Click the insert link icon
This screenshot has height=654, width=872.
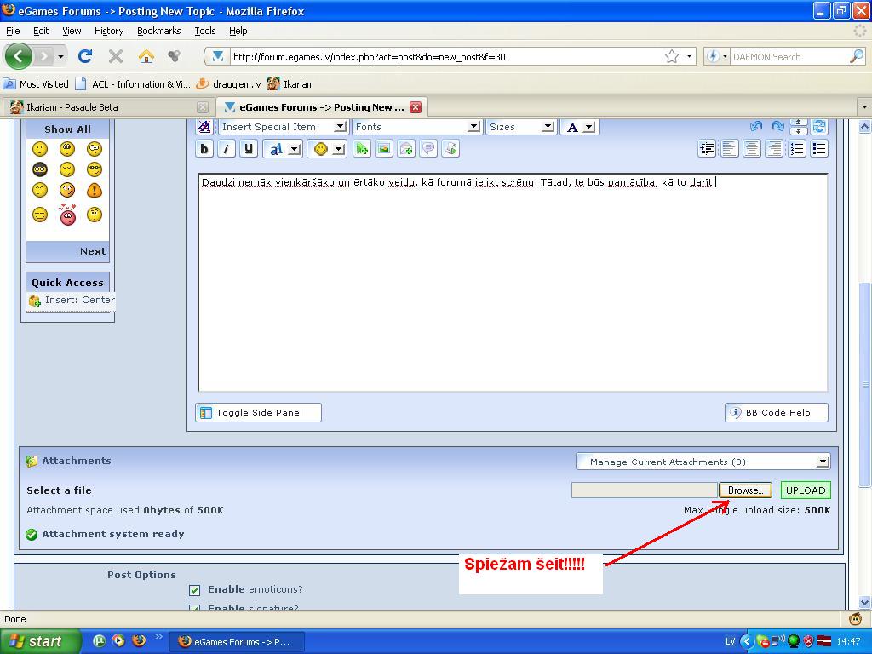tap(362, 149)
